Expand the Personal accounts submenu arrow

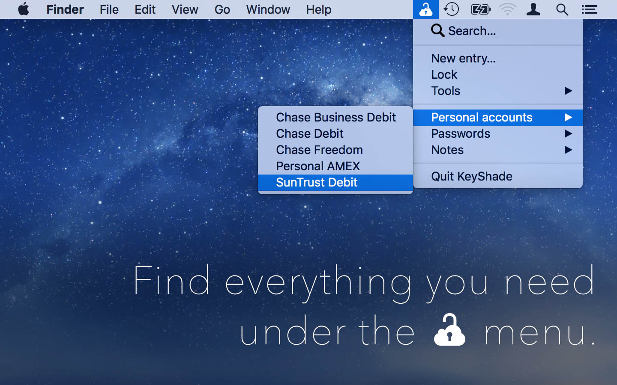coord(568,117)
